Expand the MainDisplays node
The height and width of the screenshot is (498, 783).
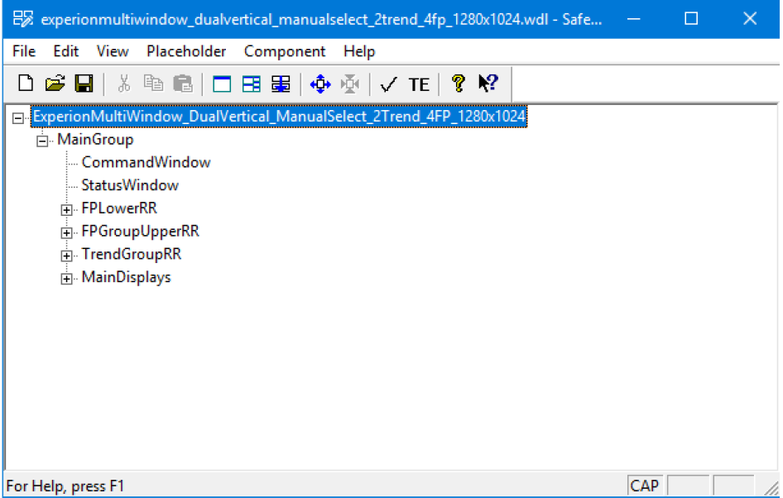pos(67,277)
